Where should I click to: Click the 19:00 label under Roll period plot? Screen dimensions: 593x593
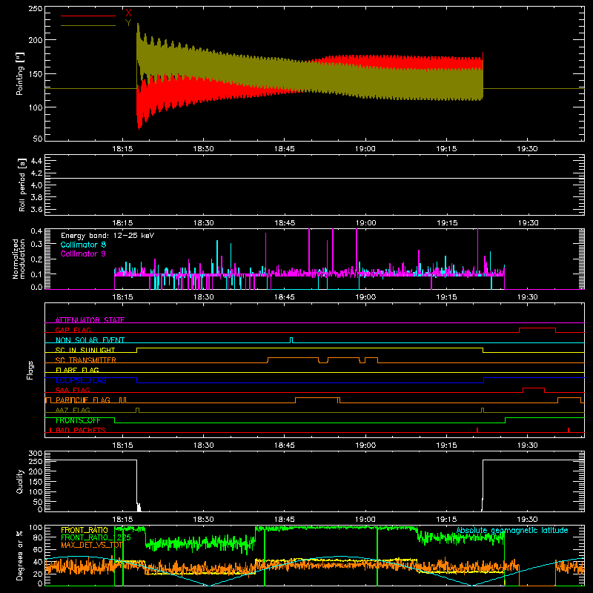[x=365, y=223]
